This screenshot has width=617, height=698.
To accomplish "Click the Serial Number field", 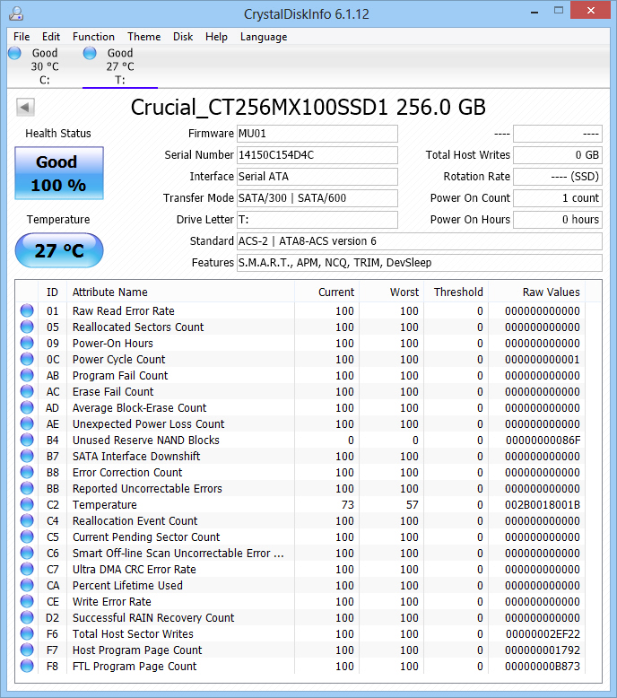I will point(317,155).
